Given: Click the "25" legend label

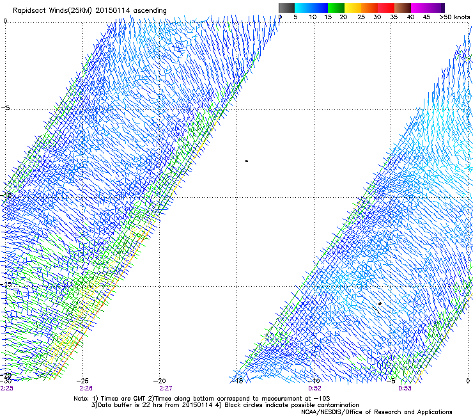Looking at the screenshot, I should click(361, 17).
